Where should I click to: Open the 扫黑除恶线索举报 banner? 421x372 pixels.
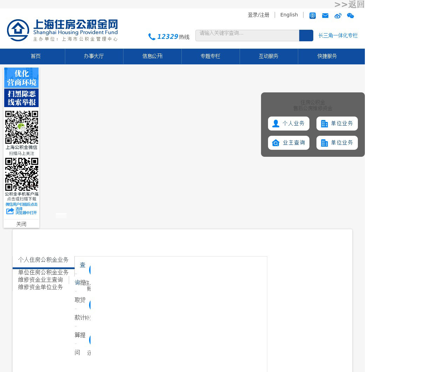21,98
